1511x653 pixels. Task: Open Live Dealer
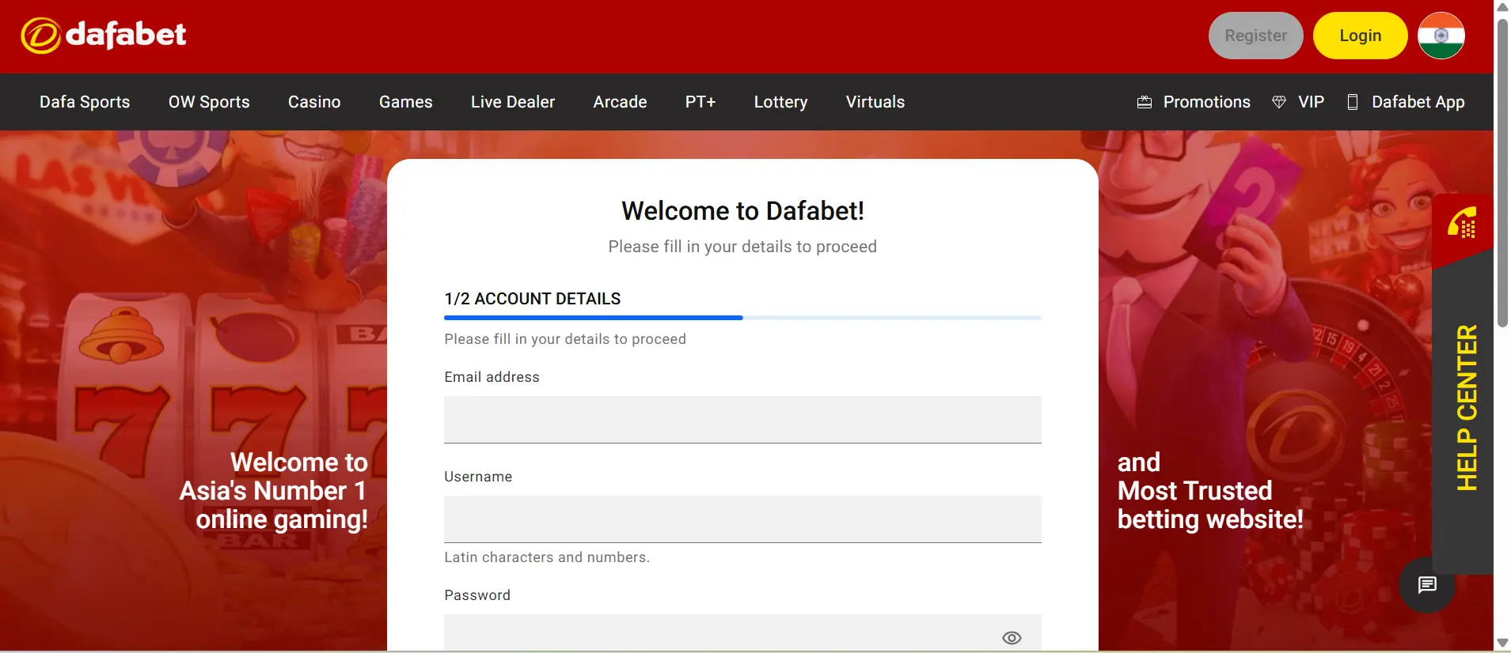click(513, 102)
